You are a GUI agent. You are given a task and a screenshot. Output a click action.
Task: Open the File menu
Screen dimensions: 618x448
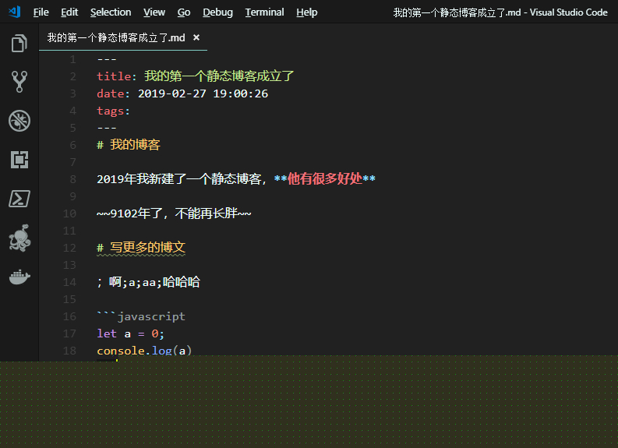pos(41,12)
